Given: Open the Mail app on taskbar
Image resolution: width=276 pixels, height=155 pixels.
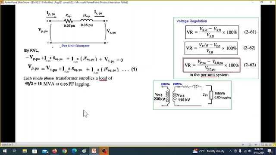Looking at the screenshot, I should pos(45,151).
